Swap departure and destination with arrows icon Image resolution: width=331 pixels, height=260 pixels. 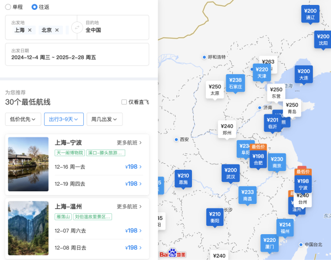point(77,27)
